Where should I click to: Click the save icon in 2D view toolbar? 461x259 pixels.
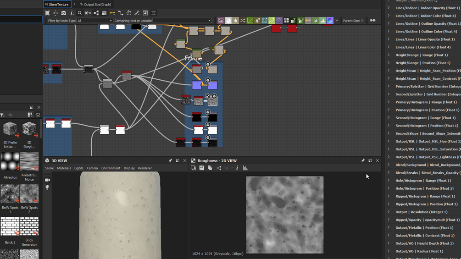(202, 168)
